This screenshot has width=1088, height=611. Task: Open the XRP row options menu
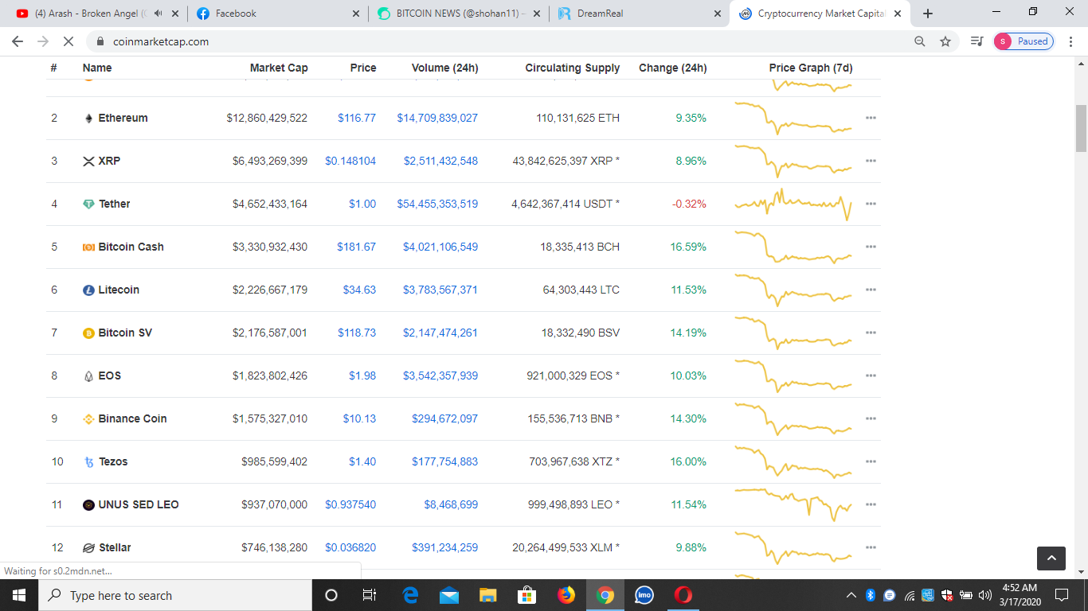[x=871, y=161]
